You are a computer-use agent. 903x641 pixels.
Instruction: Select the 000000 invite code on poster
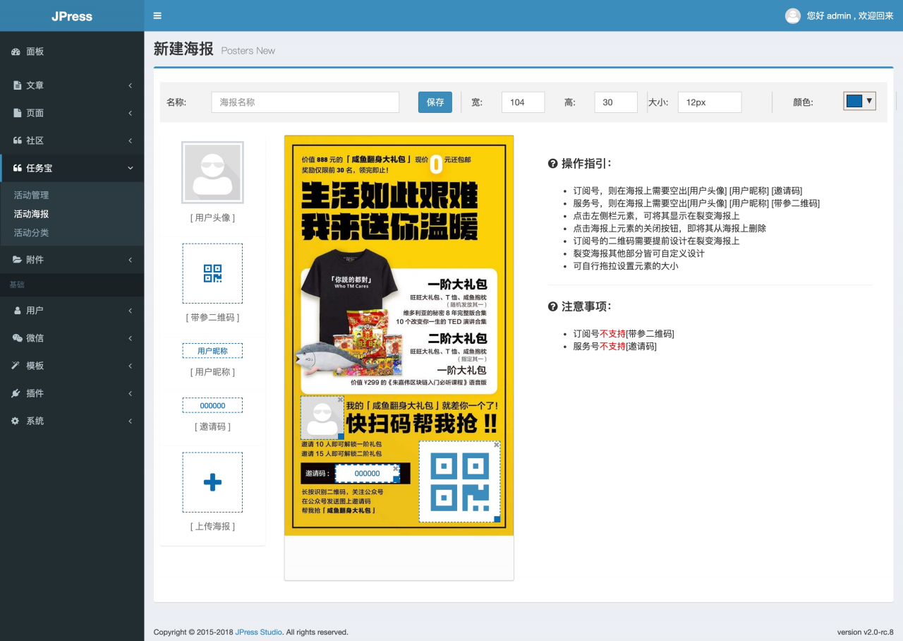coord(368,474)
